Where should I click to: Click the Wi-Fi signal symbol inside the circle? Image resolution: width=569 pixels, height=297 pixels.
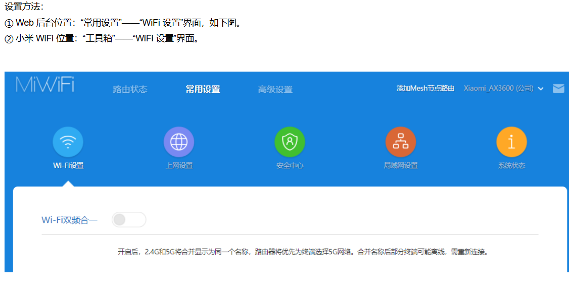(68, 141)
